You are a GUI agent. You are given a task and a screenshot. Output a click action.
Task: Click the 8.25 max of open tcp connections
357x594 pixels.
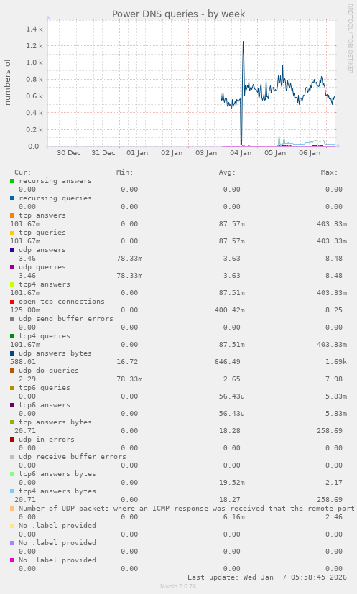pos(334,310)
